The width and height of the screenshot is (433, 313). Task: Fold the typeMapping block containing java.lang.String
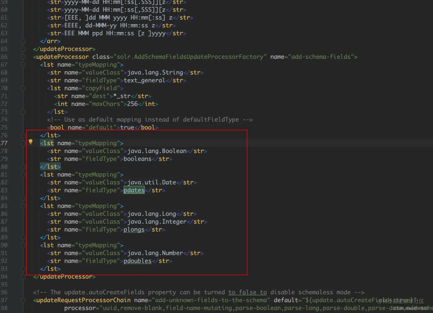click(23, 65)
